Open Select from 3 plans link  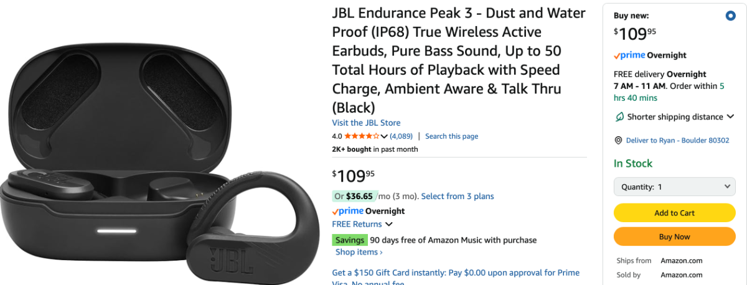[x=458, y=196]
